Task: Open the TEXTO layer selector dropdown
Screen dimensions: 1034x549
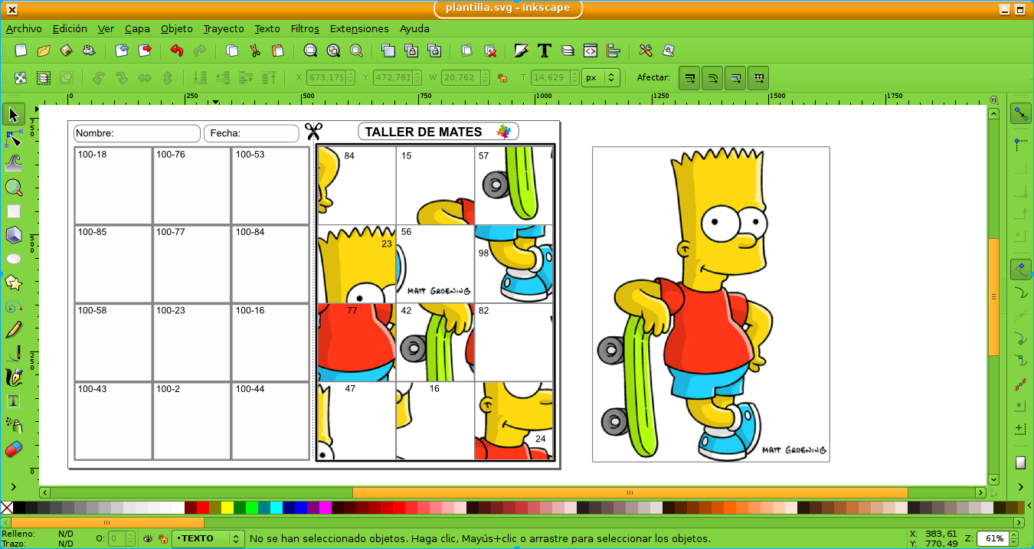Action: tap(208, 538)
